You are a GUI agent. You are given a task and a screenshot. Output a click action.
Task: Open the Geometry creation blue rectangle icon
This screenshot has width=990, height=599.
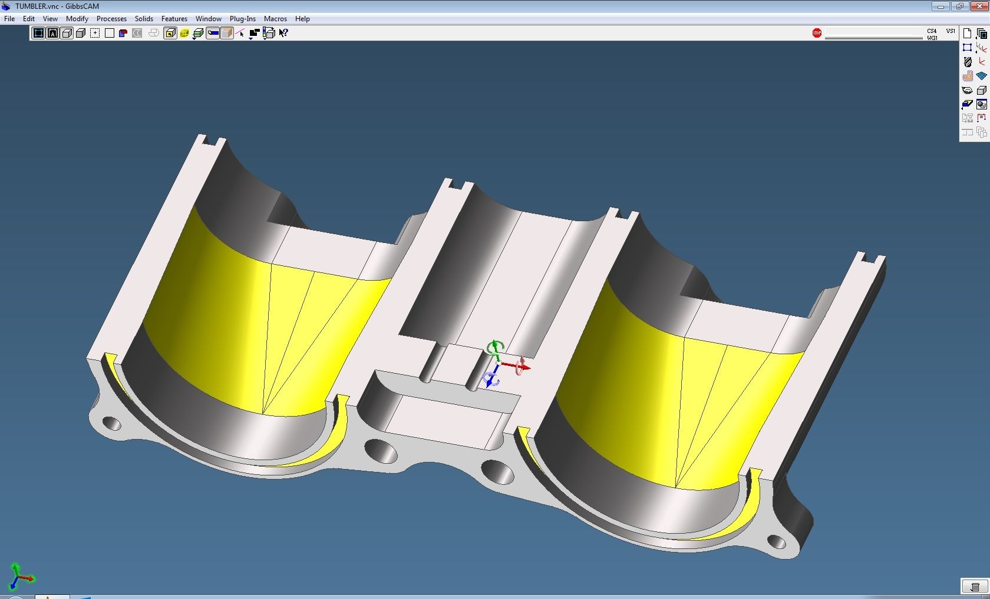tap(967, 48)
